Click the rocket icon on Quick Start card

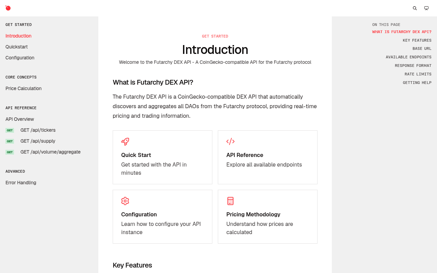pos(125,142)
